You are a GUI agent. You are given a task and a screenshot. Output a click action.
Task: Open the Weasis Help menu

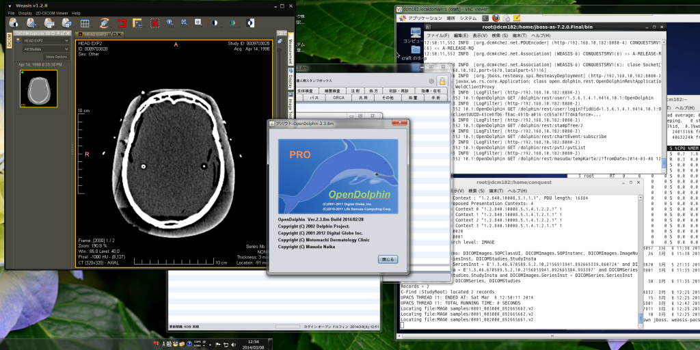point(76,14)
